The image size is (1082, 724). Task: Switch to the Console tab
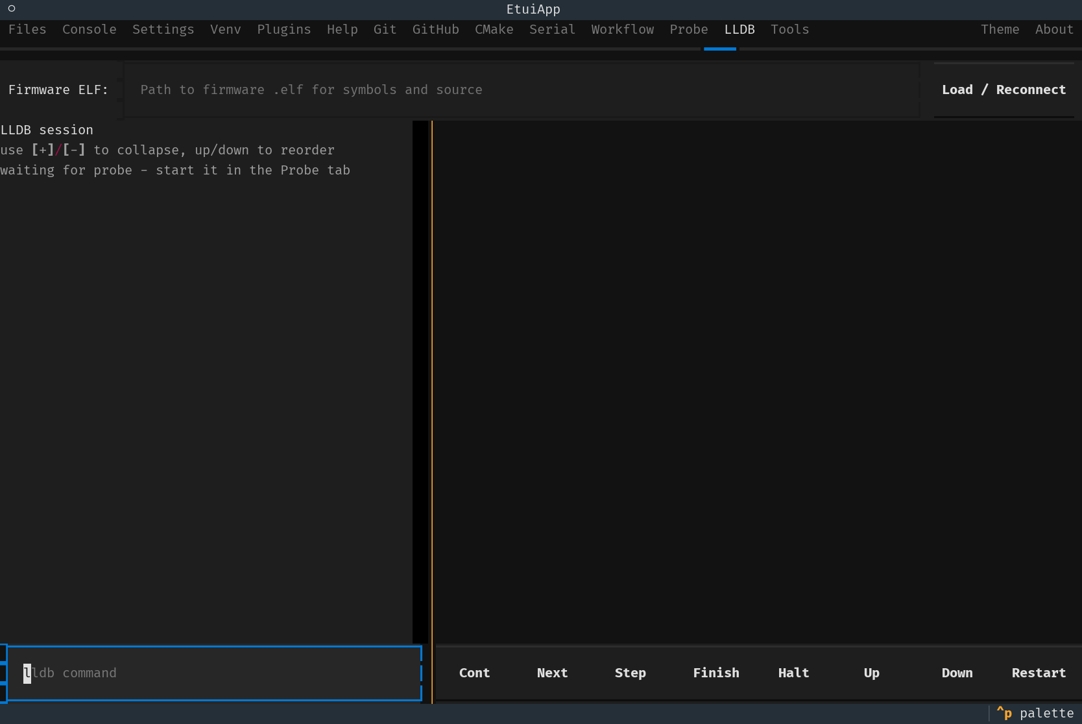click(90, 29)
